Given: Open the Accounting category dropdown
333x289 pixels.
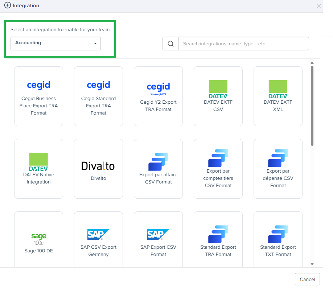Looking at the screenshot, I should [x=55, y=43].
